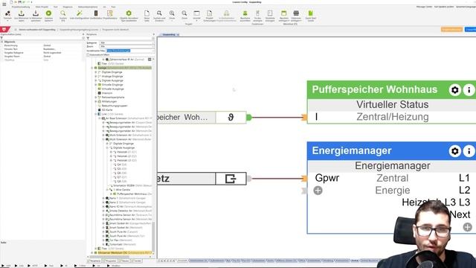This screenshot has height=268, width=476.
Task: Click the search field in Peripherie panel
Action: tap(120, 39)
